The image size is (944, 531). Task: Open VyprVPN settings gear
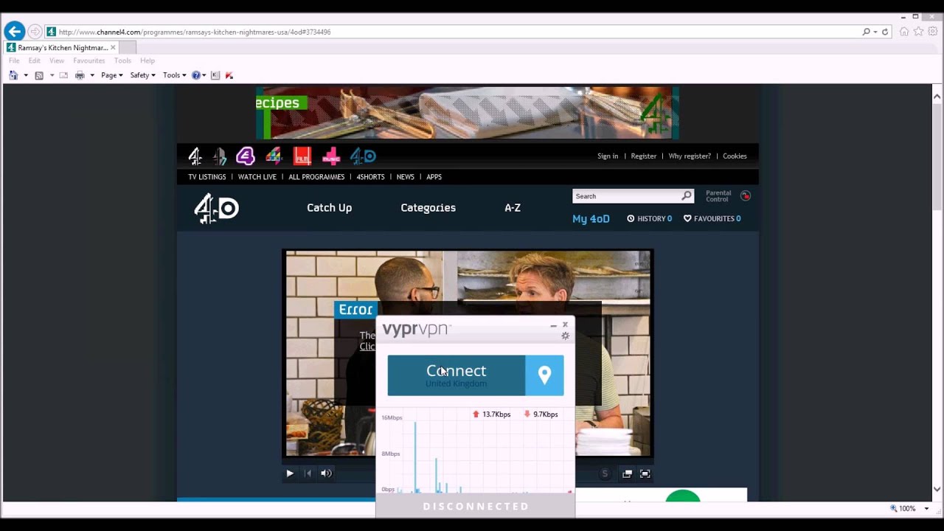(x=566, y=336)
